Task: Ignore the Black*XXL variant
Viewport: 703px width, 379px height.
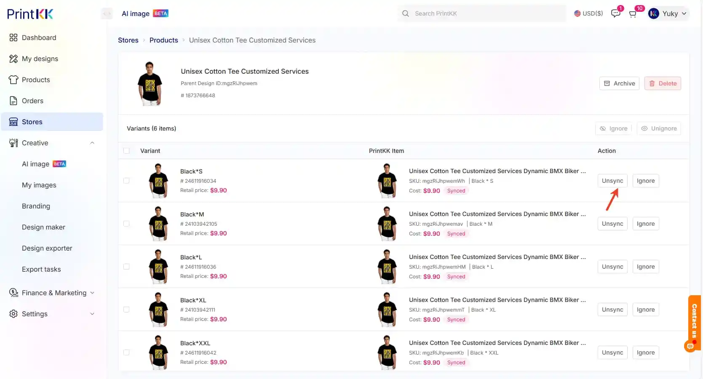Action: [646, 352]
